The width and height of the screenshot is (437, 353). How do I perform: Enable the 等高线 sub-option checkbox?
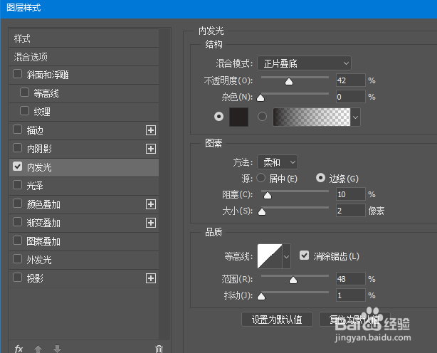24,93
